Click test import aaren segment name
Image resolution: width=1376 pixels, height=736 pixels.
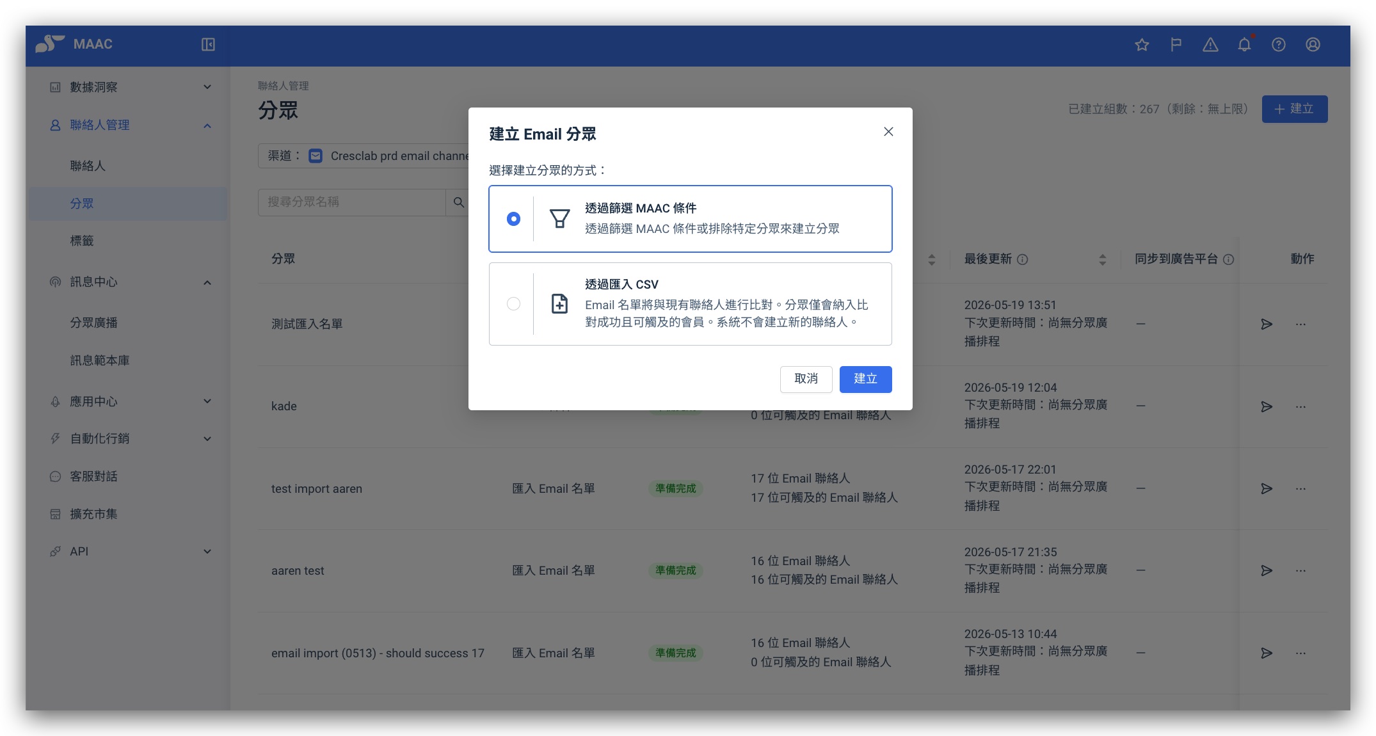pyautogui.click(x=316, y=489)
